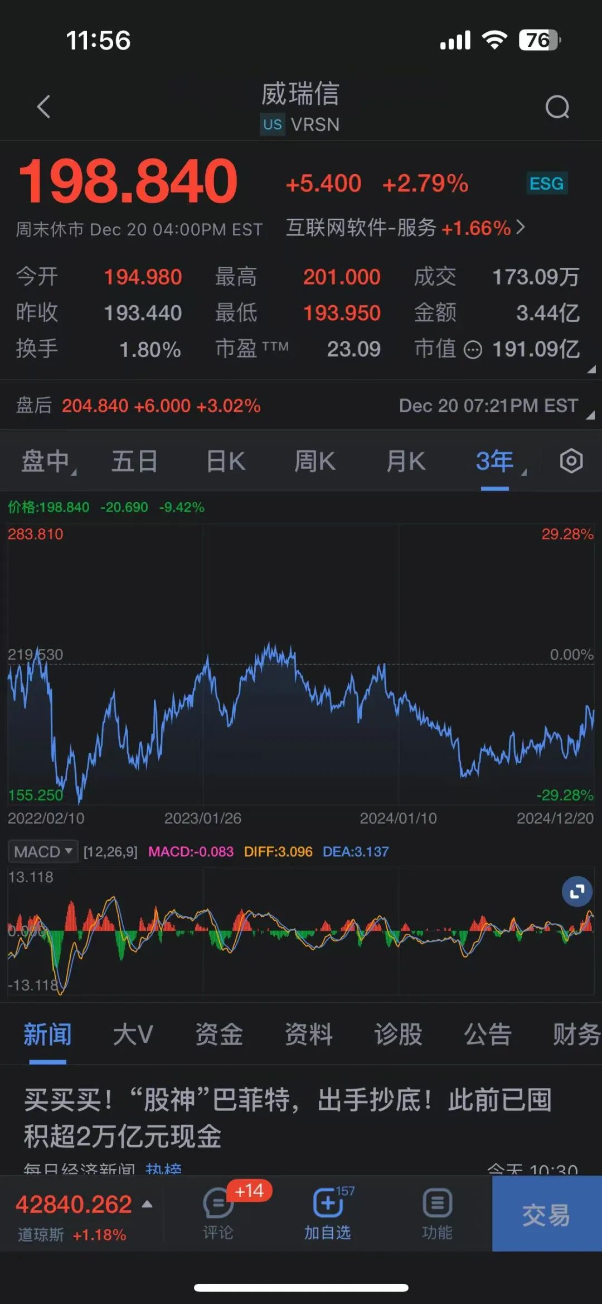Screen dimensions: 602x1304
Task: Switch to the 五日 chart tab
Action: (134, 462)
